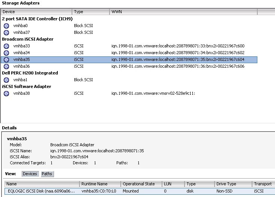Click the iSCSI Software Adapter group heading
Image resolution: width=275 pixels, height=197 pixels.
coord(27,86)
